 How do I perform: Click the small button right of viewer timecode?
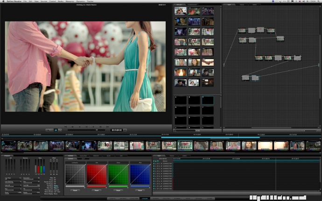click(x=125, y=130)
